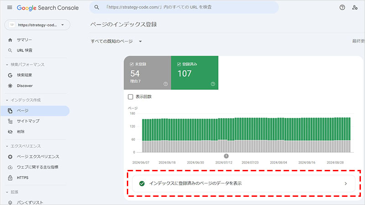Go to サイトマップ in sidebar
365x205 pixels.
pos(28,121)
